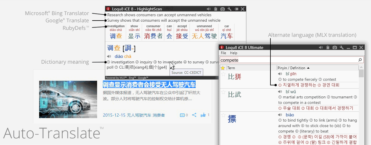371x145 pixels.
Task: Click the 无人驾驶汽车 tag link under article
Action: coord(139,115)
